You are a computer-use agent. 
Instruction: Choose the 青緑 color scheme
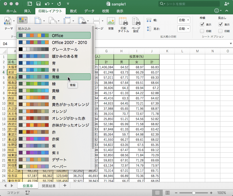tap(54, 77)
